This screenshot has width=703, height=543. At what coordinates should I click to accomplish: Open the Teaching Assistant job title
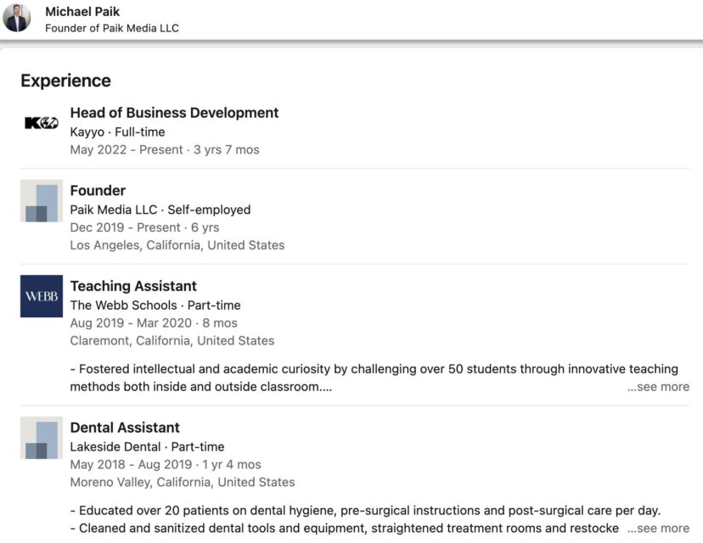(133, 286)
